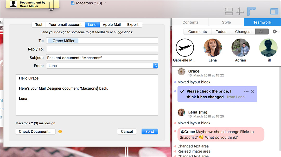Filter feed by Changes
This screenshot has height=157, width=281.
coord(243,32)
